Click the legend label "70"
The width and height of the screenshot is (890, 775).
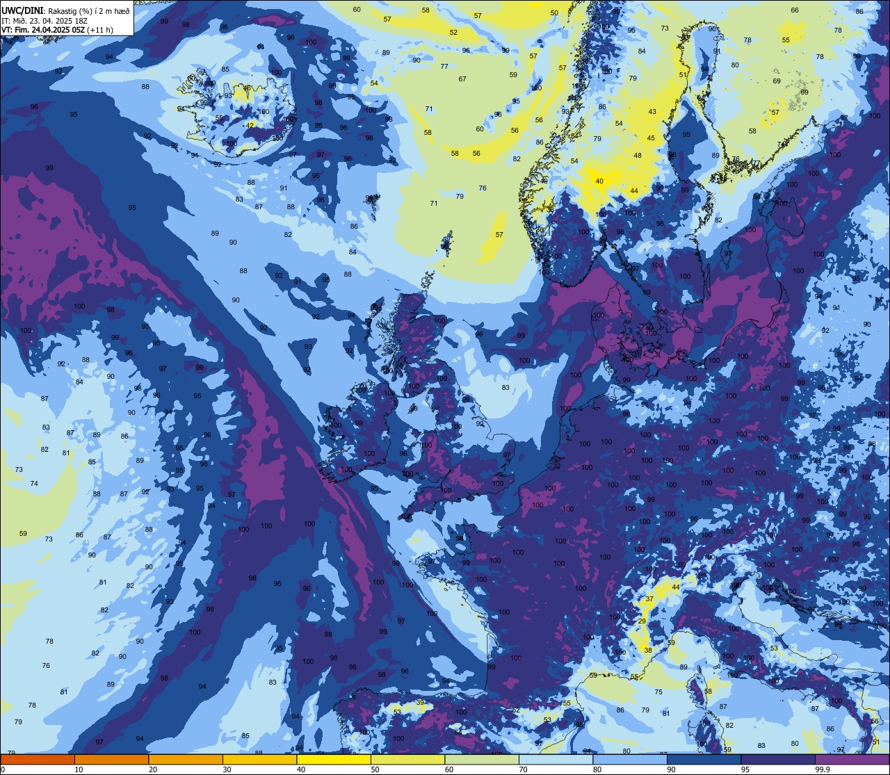point(523,769)
